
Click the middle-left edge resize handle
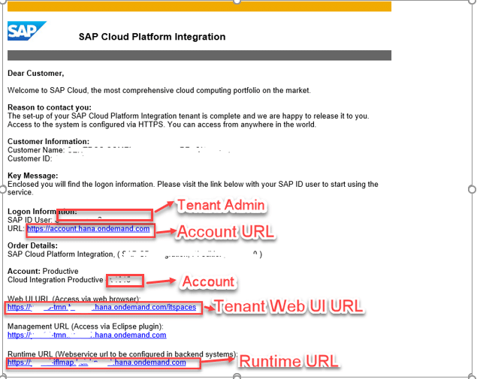2,189
